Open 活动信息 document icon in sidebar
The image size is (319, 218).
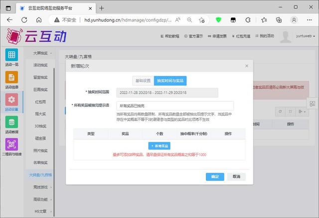pos(11,77)
